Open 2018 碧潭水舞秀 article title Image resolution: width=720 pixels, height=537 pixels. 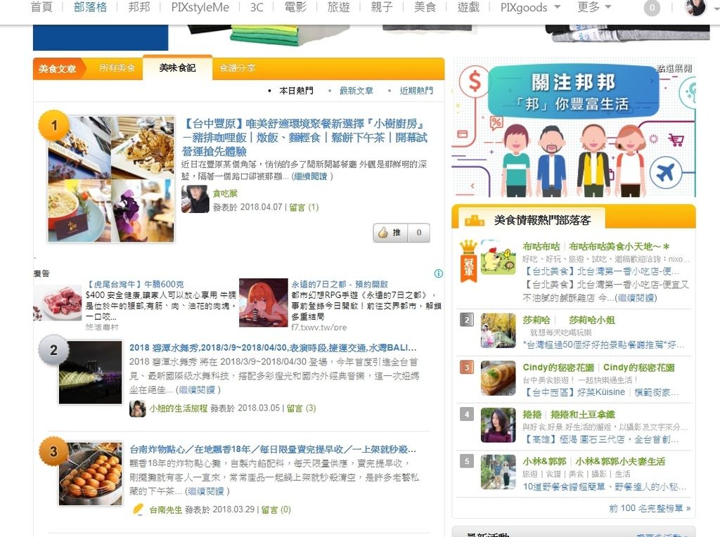coord(273,347)
